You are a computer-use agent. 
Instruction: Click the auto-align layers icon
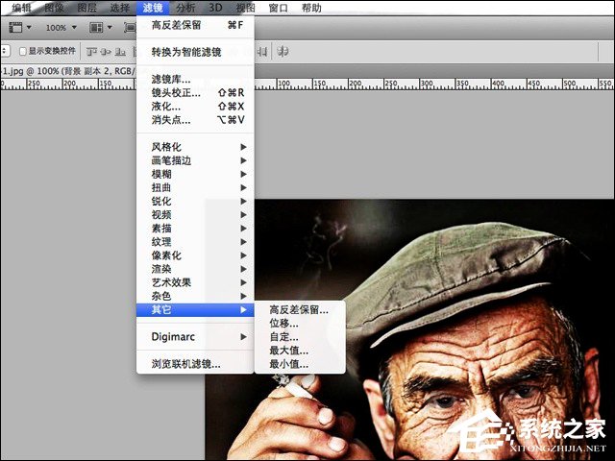pyautogui.click(x=283, y=51)
